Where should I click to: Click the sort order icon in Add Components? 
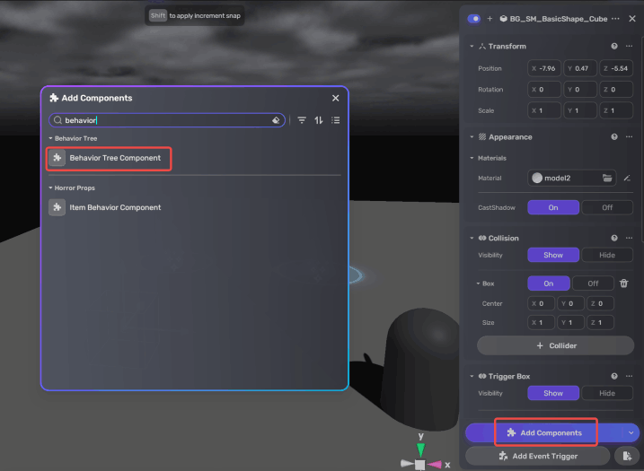pos(318,120)
